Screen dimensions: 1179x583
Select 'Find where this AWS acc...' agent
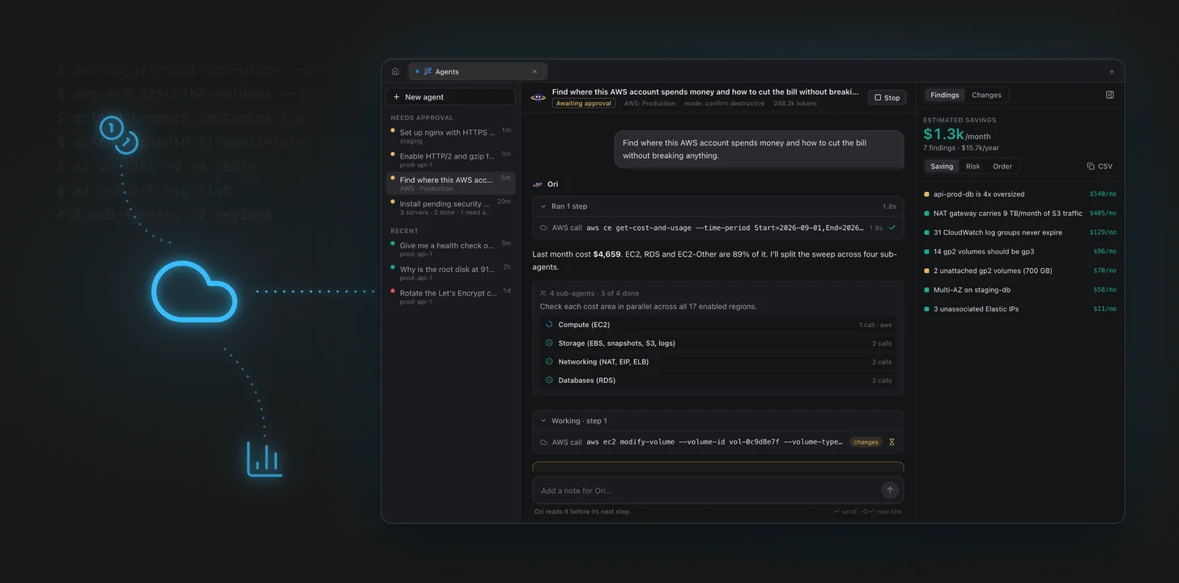(450, 184)
